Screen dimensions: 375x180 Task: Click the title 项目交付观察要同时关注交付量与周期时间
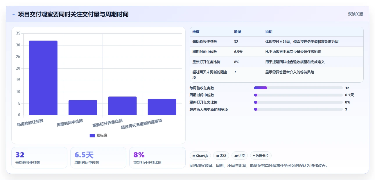(73, 14)
